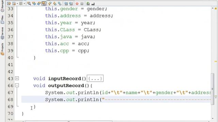218x122 pixels.
Task: Click the 'this.acc = acc;' code line
Action: click(x=67, y=44)
